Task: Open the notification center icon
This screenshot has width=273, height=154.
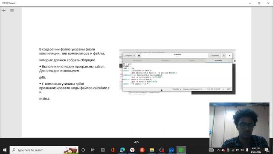Action: pos(267,150)
